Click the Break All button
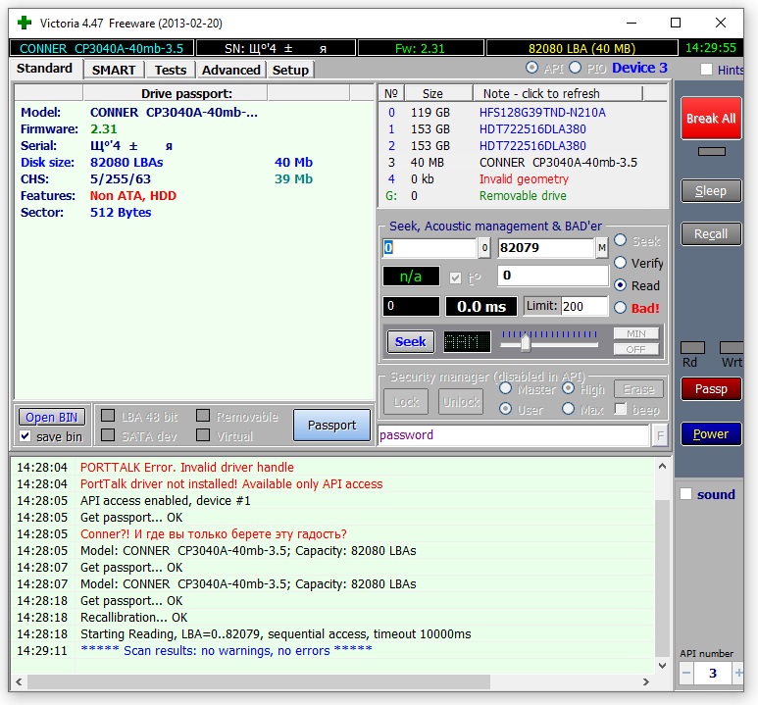 (x=711, y=119)
